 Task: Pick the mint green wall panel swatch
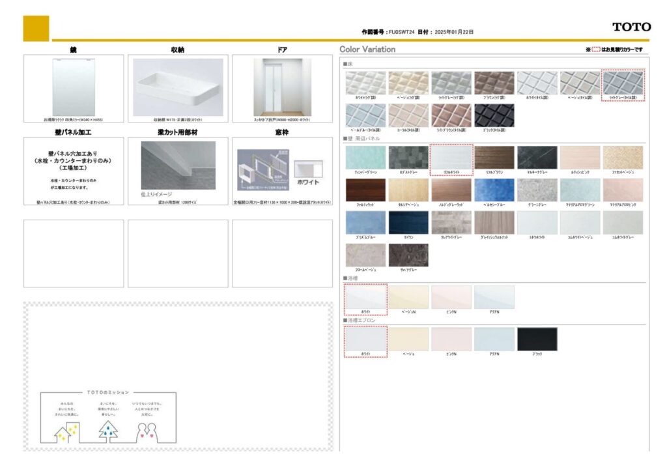click(x=365, y=157)
